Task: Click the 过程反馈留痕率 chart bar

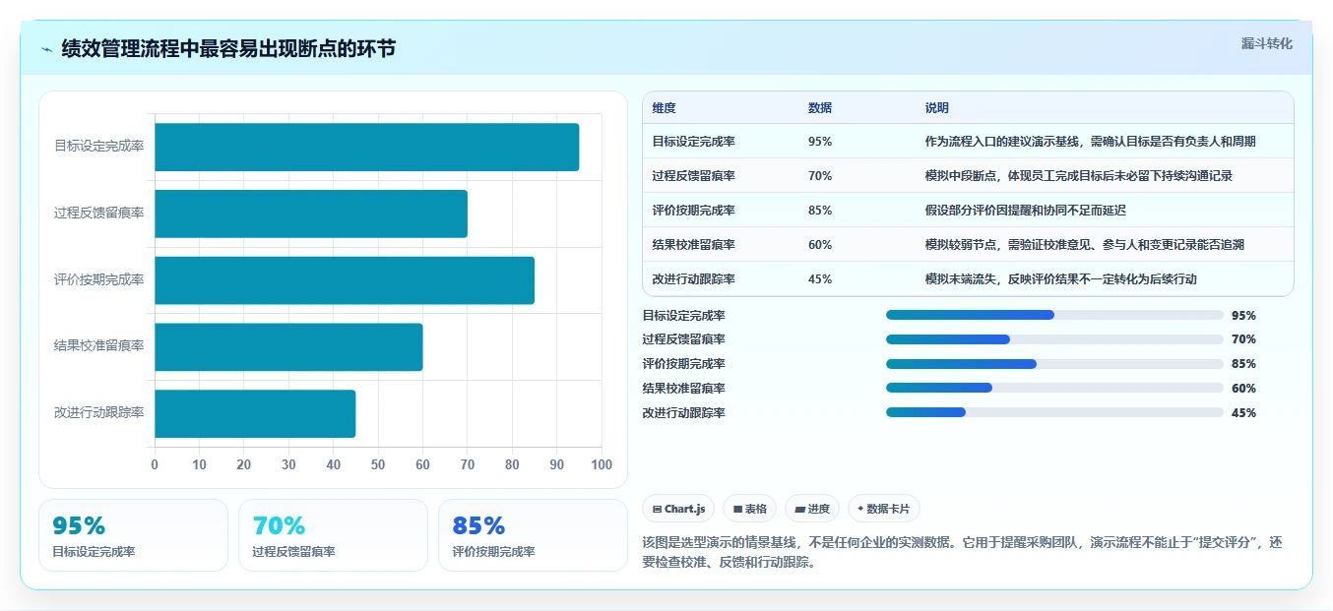Action: 311,214
